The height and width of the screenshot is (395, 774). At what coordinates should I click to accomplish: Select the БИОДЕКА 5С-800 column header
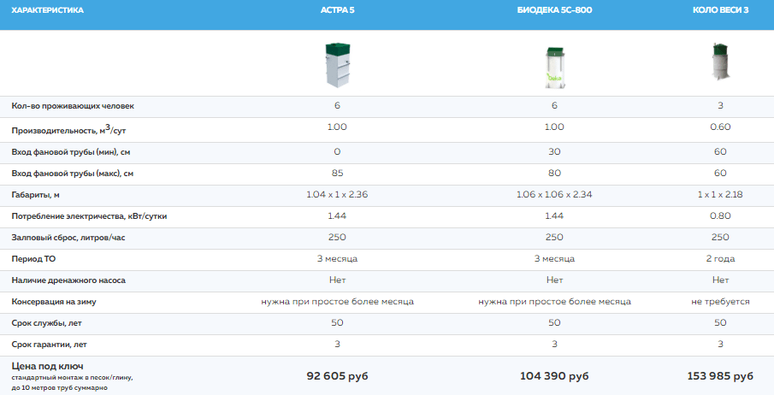point(554,10)
